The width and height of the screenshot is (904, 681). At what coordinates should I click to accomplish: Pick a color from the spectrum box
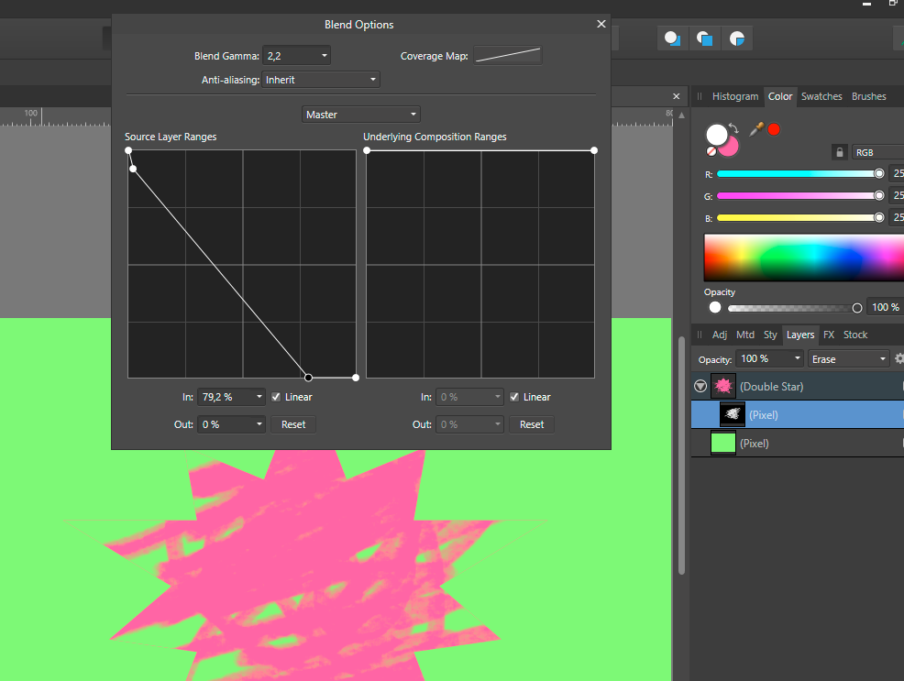tap(804, 258)
